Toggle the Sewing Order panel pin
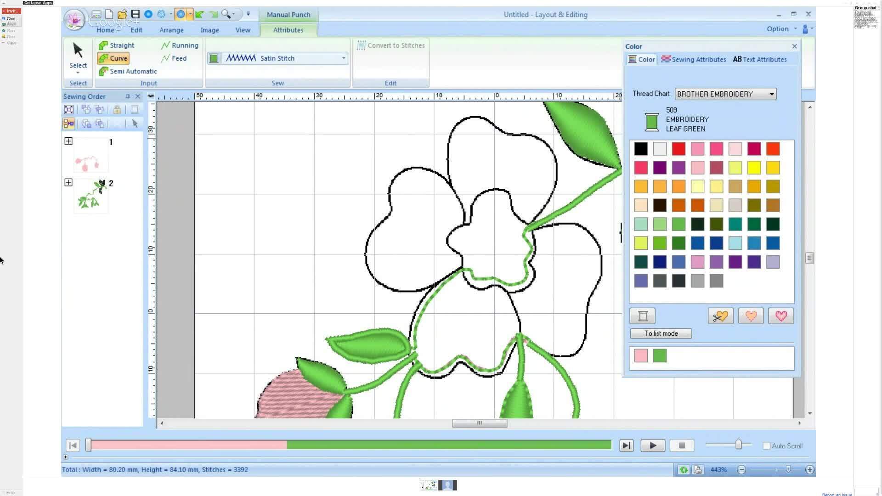Image resolution: width=882 pixels, height=496 pixels. (128, 96)
